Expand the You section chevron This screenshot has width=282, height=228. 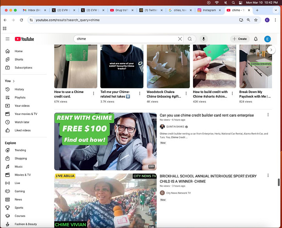tap(14, 81)
